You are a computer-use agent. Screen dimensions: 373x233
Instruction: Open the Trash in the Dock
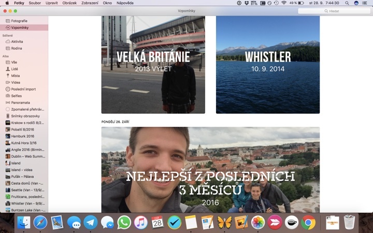(x=349, y=223)
